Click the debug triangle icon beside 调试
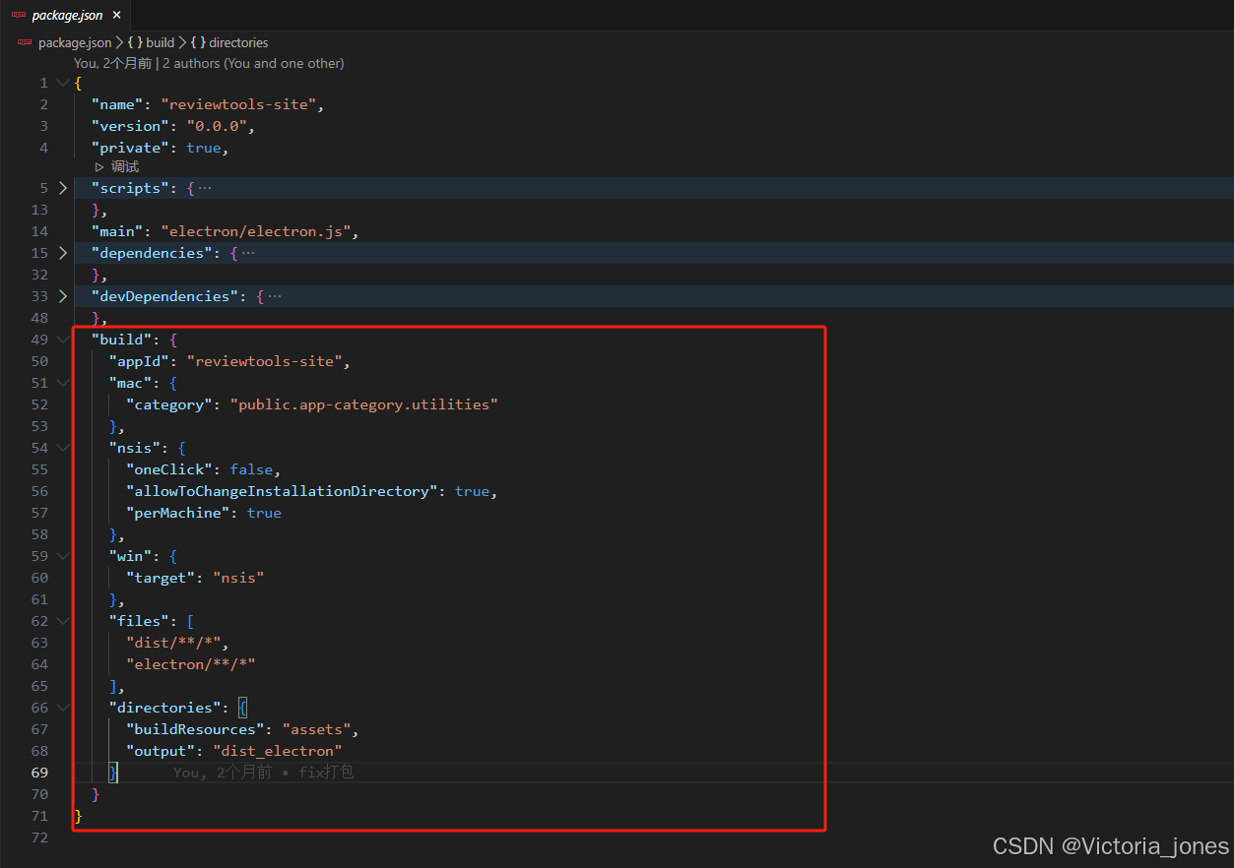Screen dimensions: 1234x868 tap(98, 166)
